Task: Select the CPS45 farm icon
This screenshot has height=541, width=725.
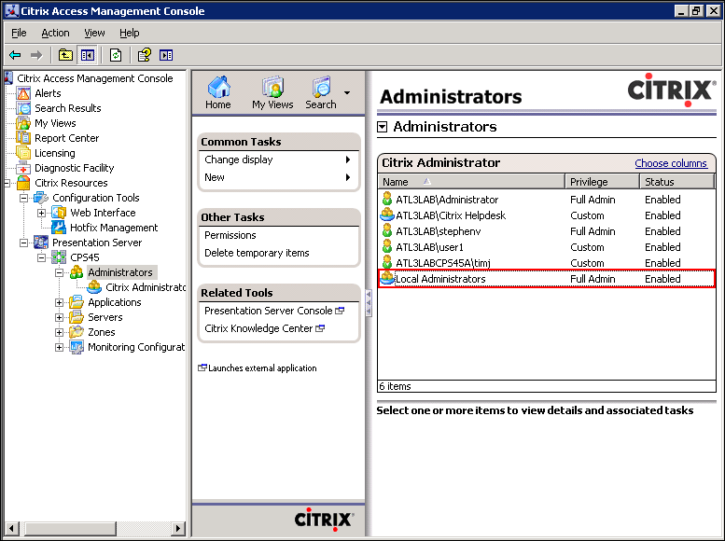Action: [x=59, y=257]
